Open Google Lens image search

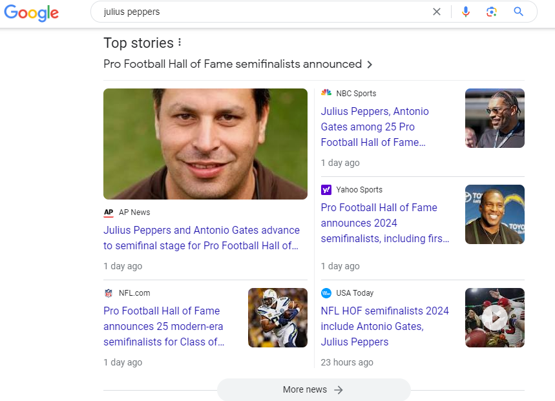click(492, 12)
